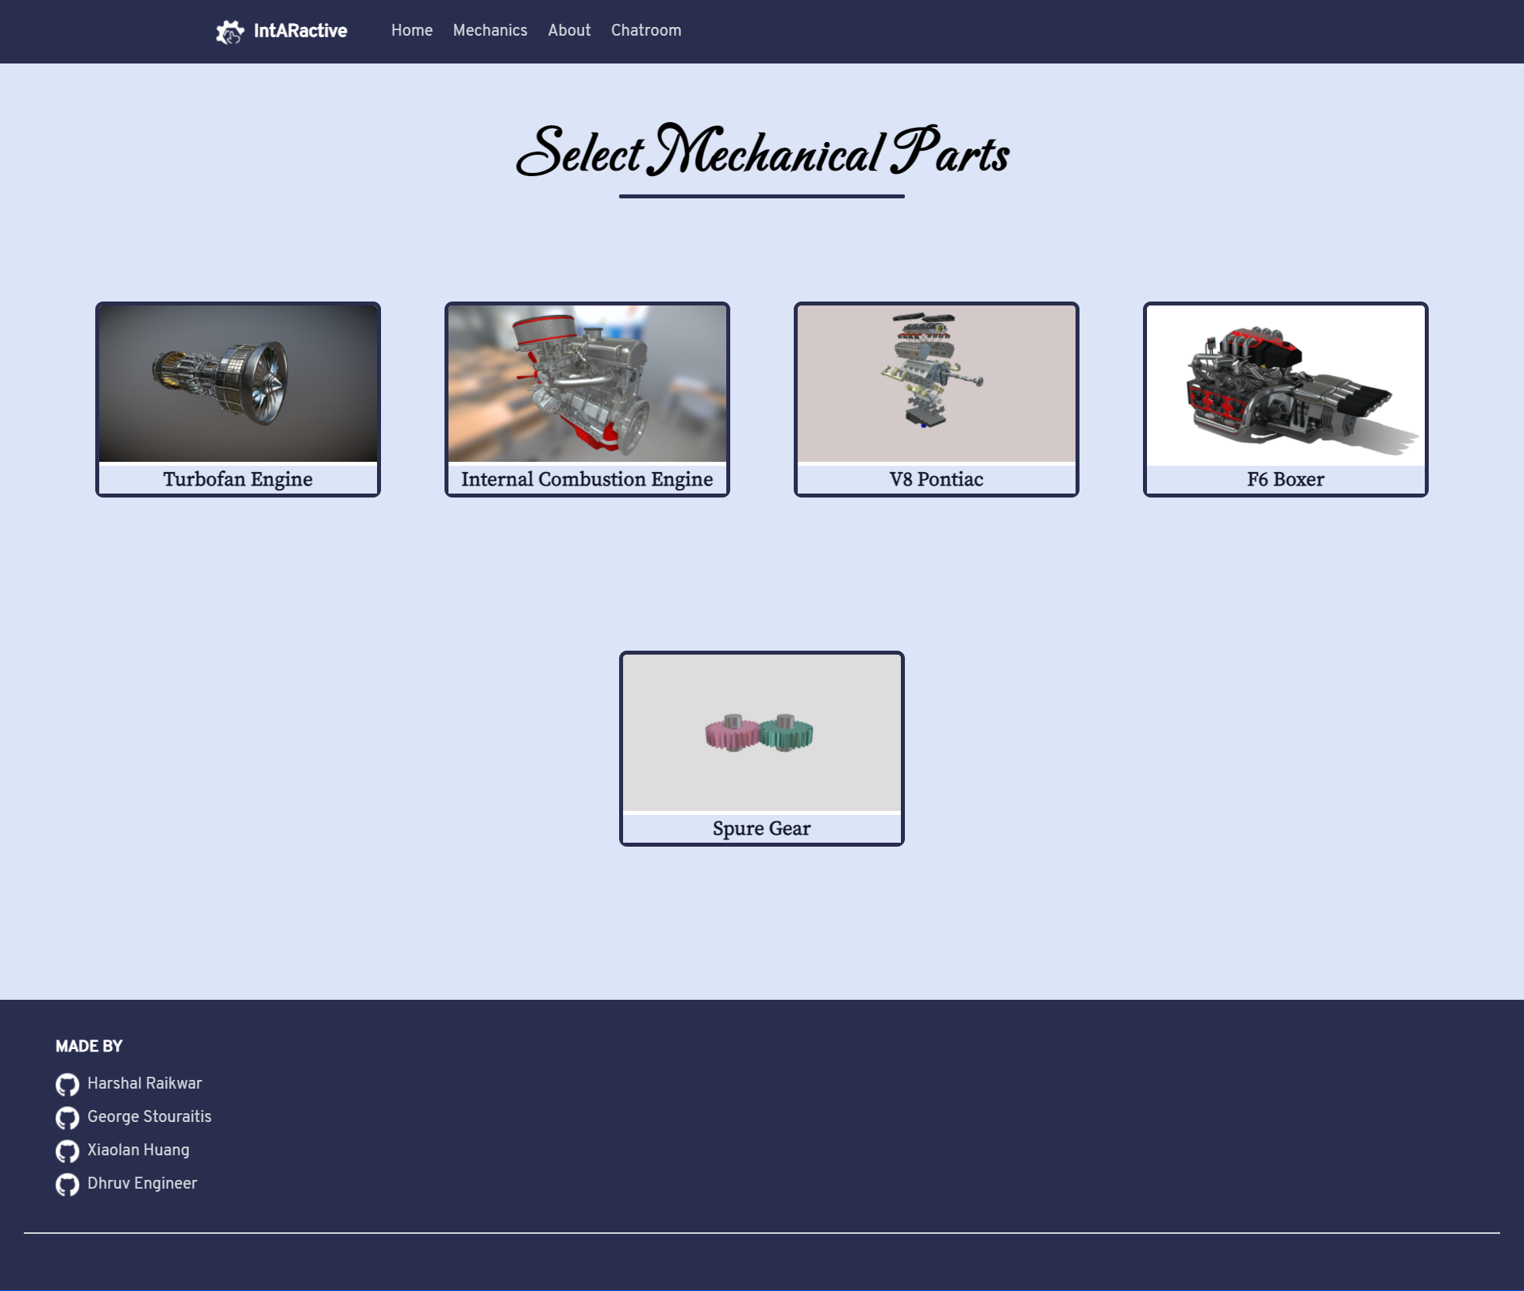Screen dimensions: 1524x1291
Task: Go to the Mechanics page
Action: point(490,30)
